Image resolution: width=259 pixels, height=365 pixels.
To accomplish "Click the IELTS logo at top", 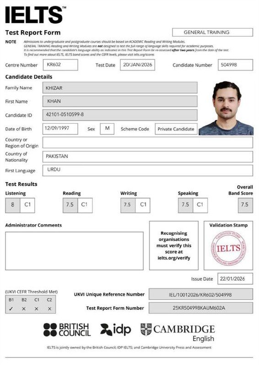I will tap(36, 15).
